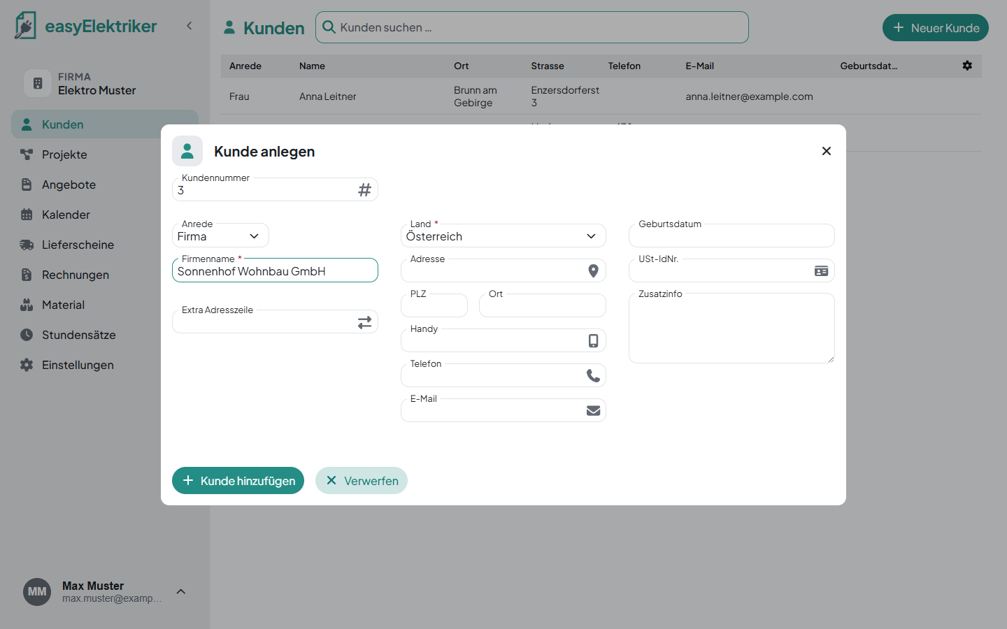Open the Anrede dropdown showing Firma
Viewport: 1007px width, 629px height.
pos(220,236)
